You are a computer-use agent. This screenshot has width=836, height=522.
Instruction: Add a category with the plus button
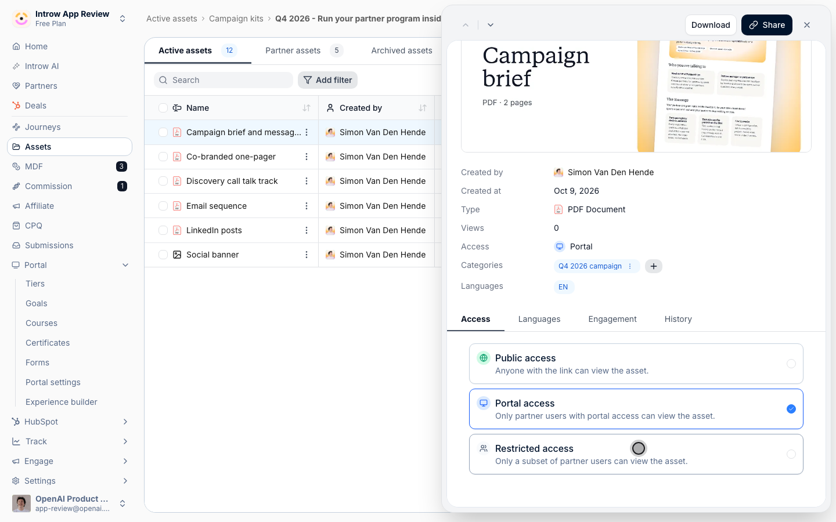654,266
